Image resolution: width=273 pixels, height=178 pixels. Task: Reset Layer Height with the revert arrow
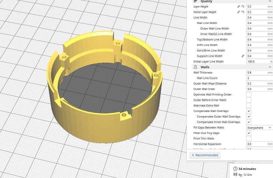click(x=242, y=6)
